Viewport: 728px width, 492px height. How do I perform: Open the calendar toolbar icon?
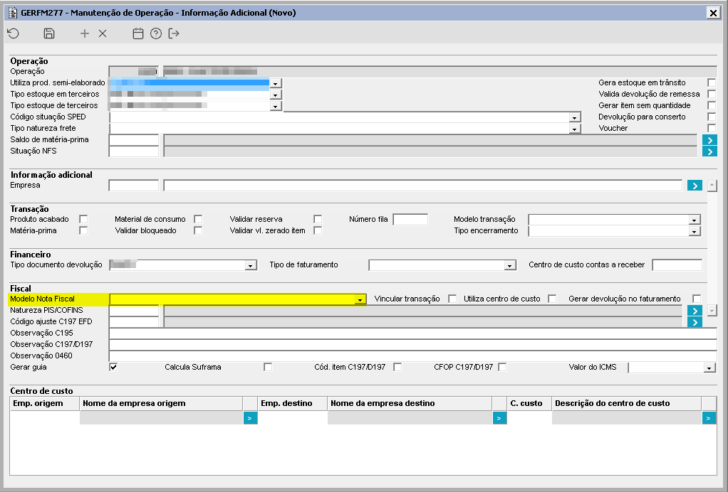[x=138, y=33]
